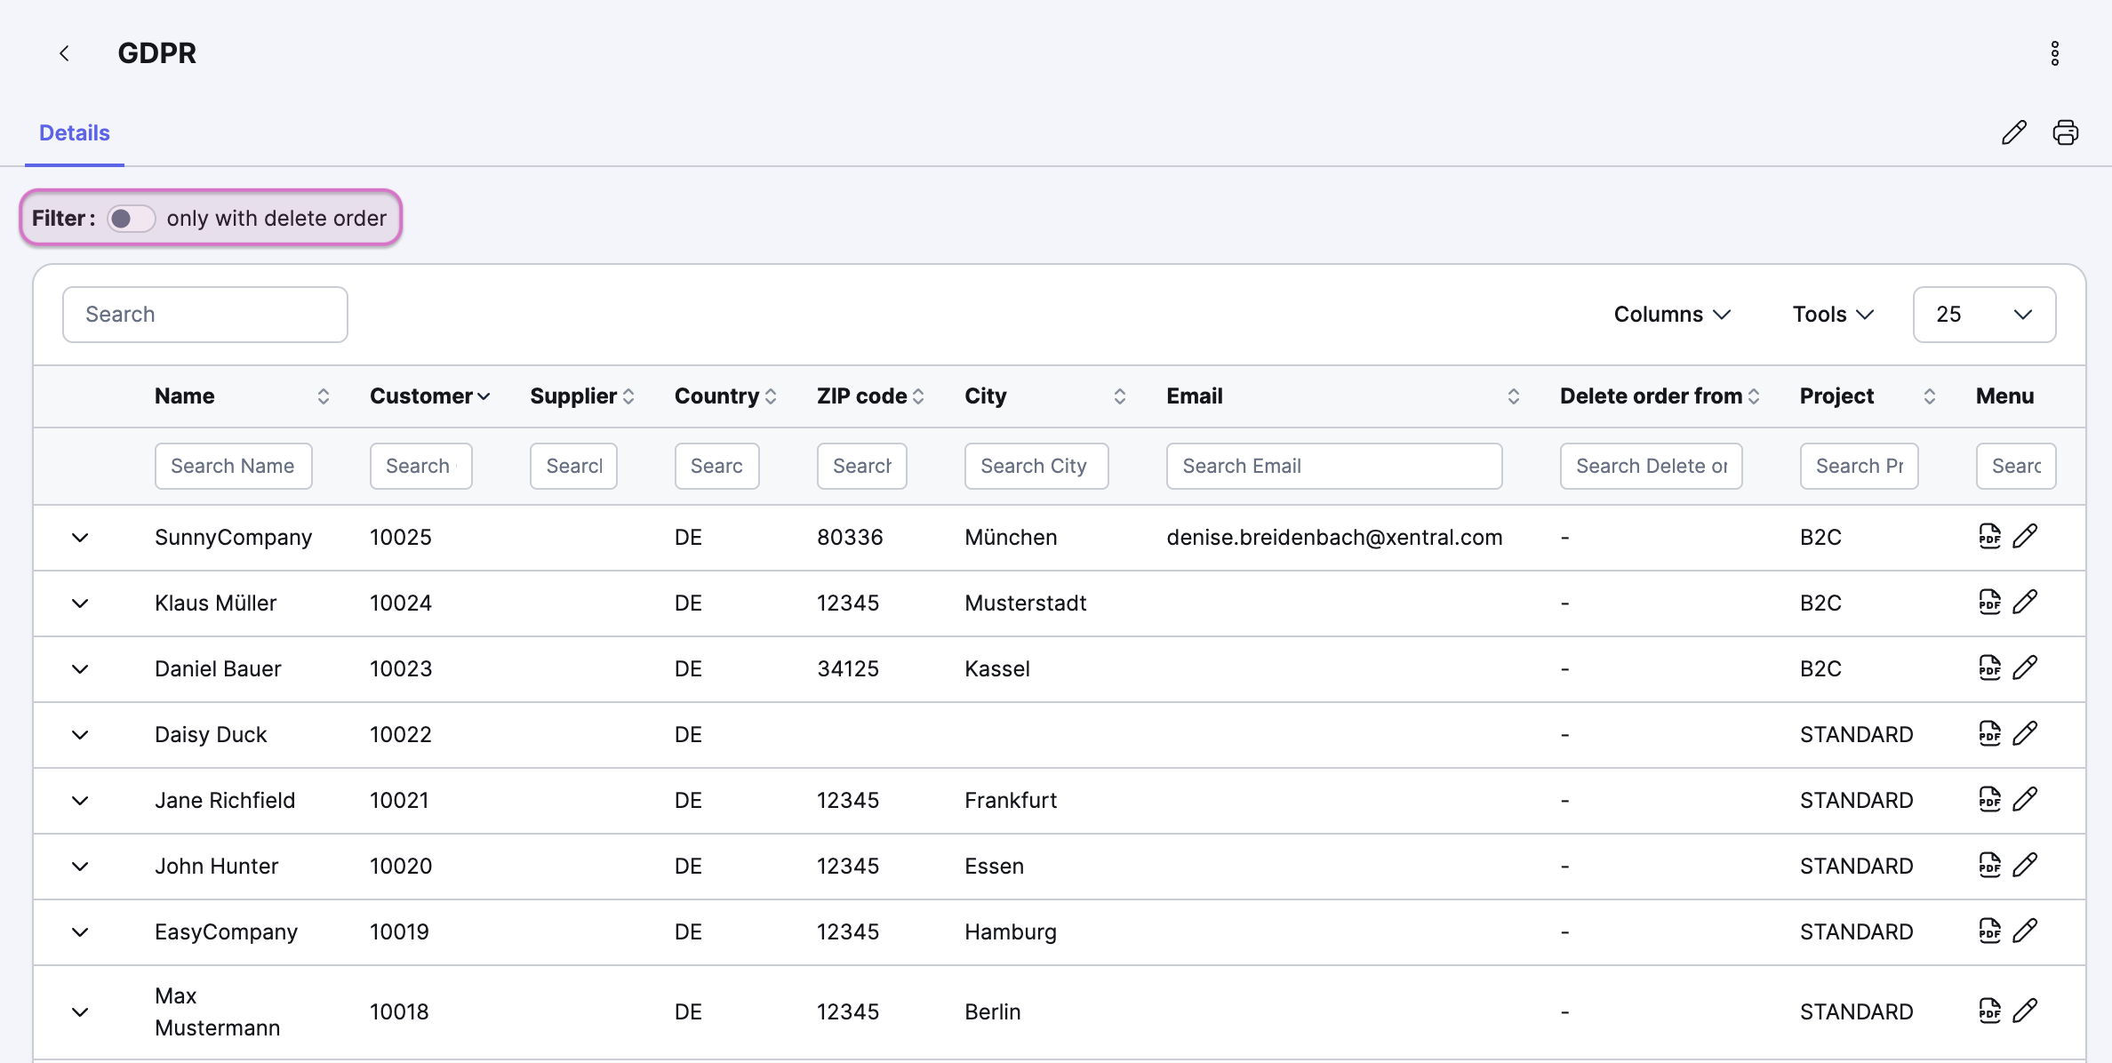Expand the Daniel Bauer row

tap(80, 669)
